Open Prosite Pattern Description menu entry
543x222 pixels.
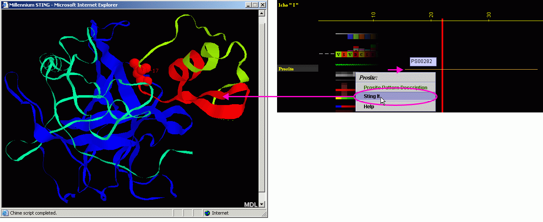(395, 87)
